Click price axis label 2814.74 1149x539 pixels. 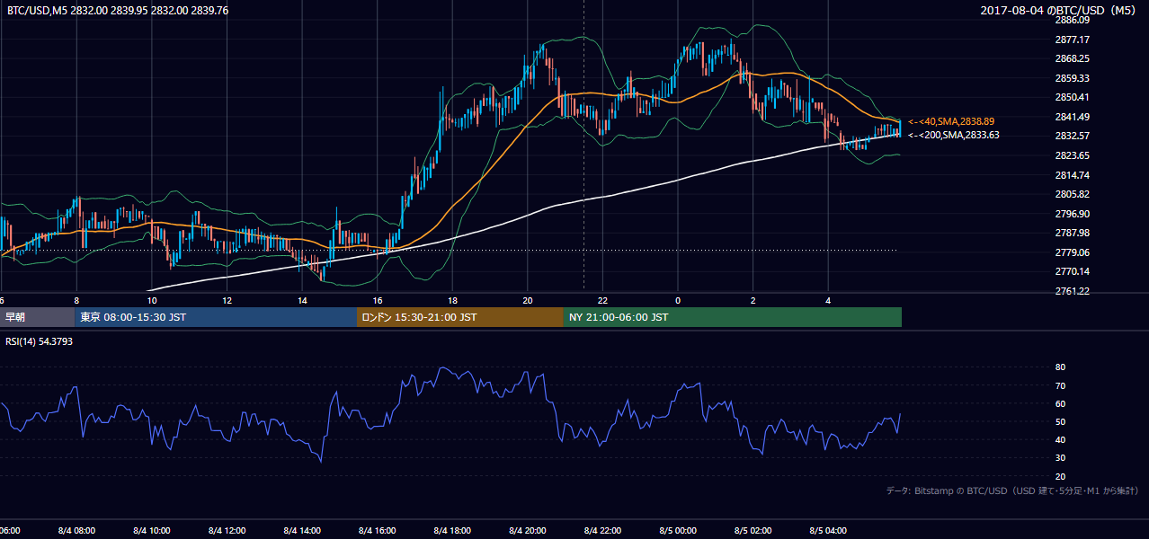[1072, 175]
